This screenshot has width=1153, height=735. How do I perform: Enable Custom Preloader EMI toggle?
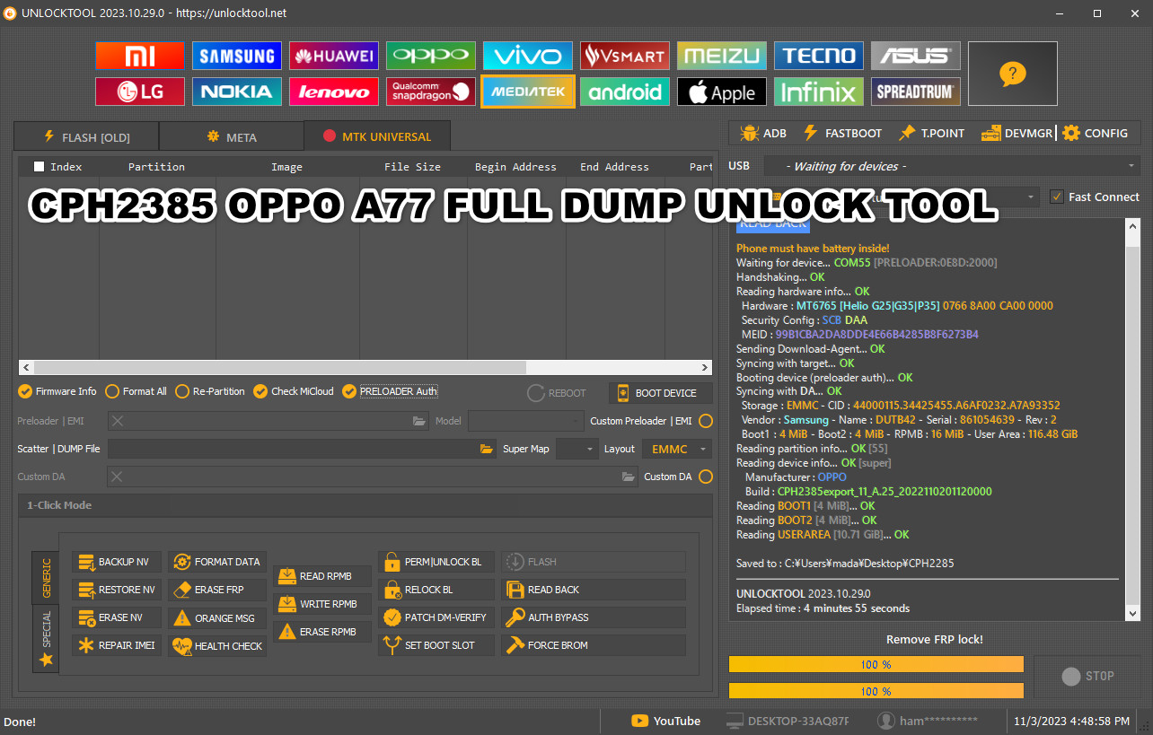[706, 421]
